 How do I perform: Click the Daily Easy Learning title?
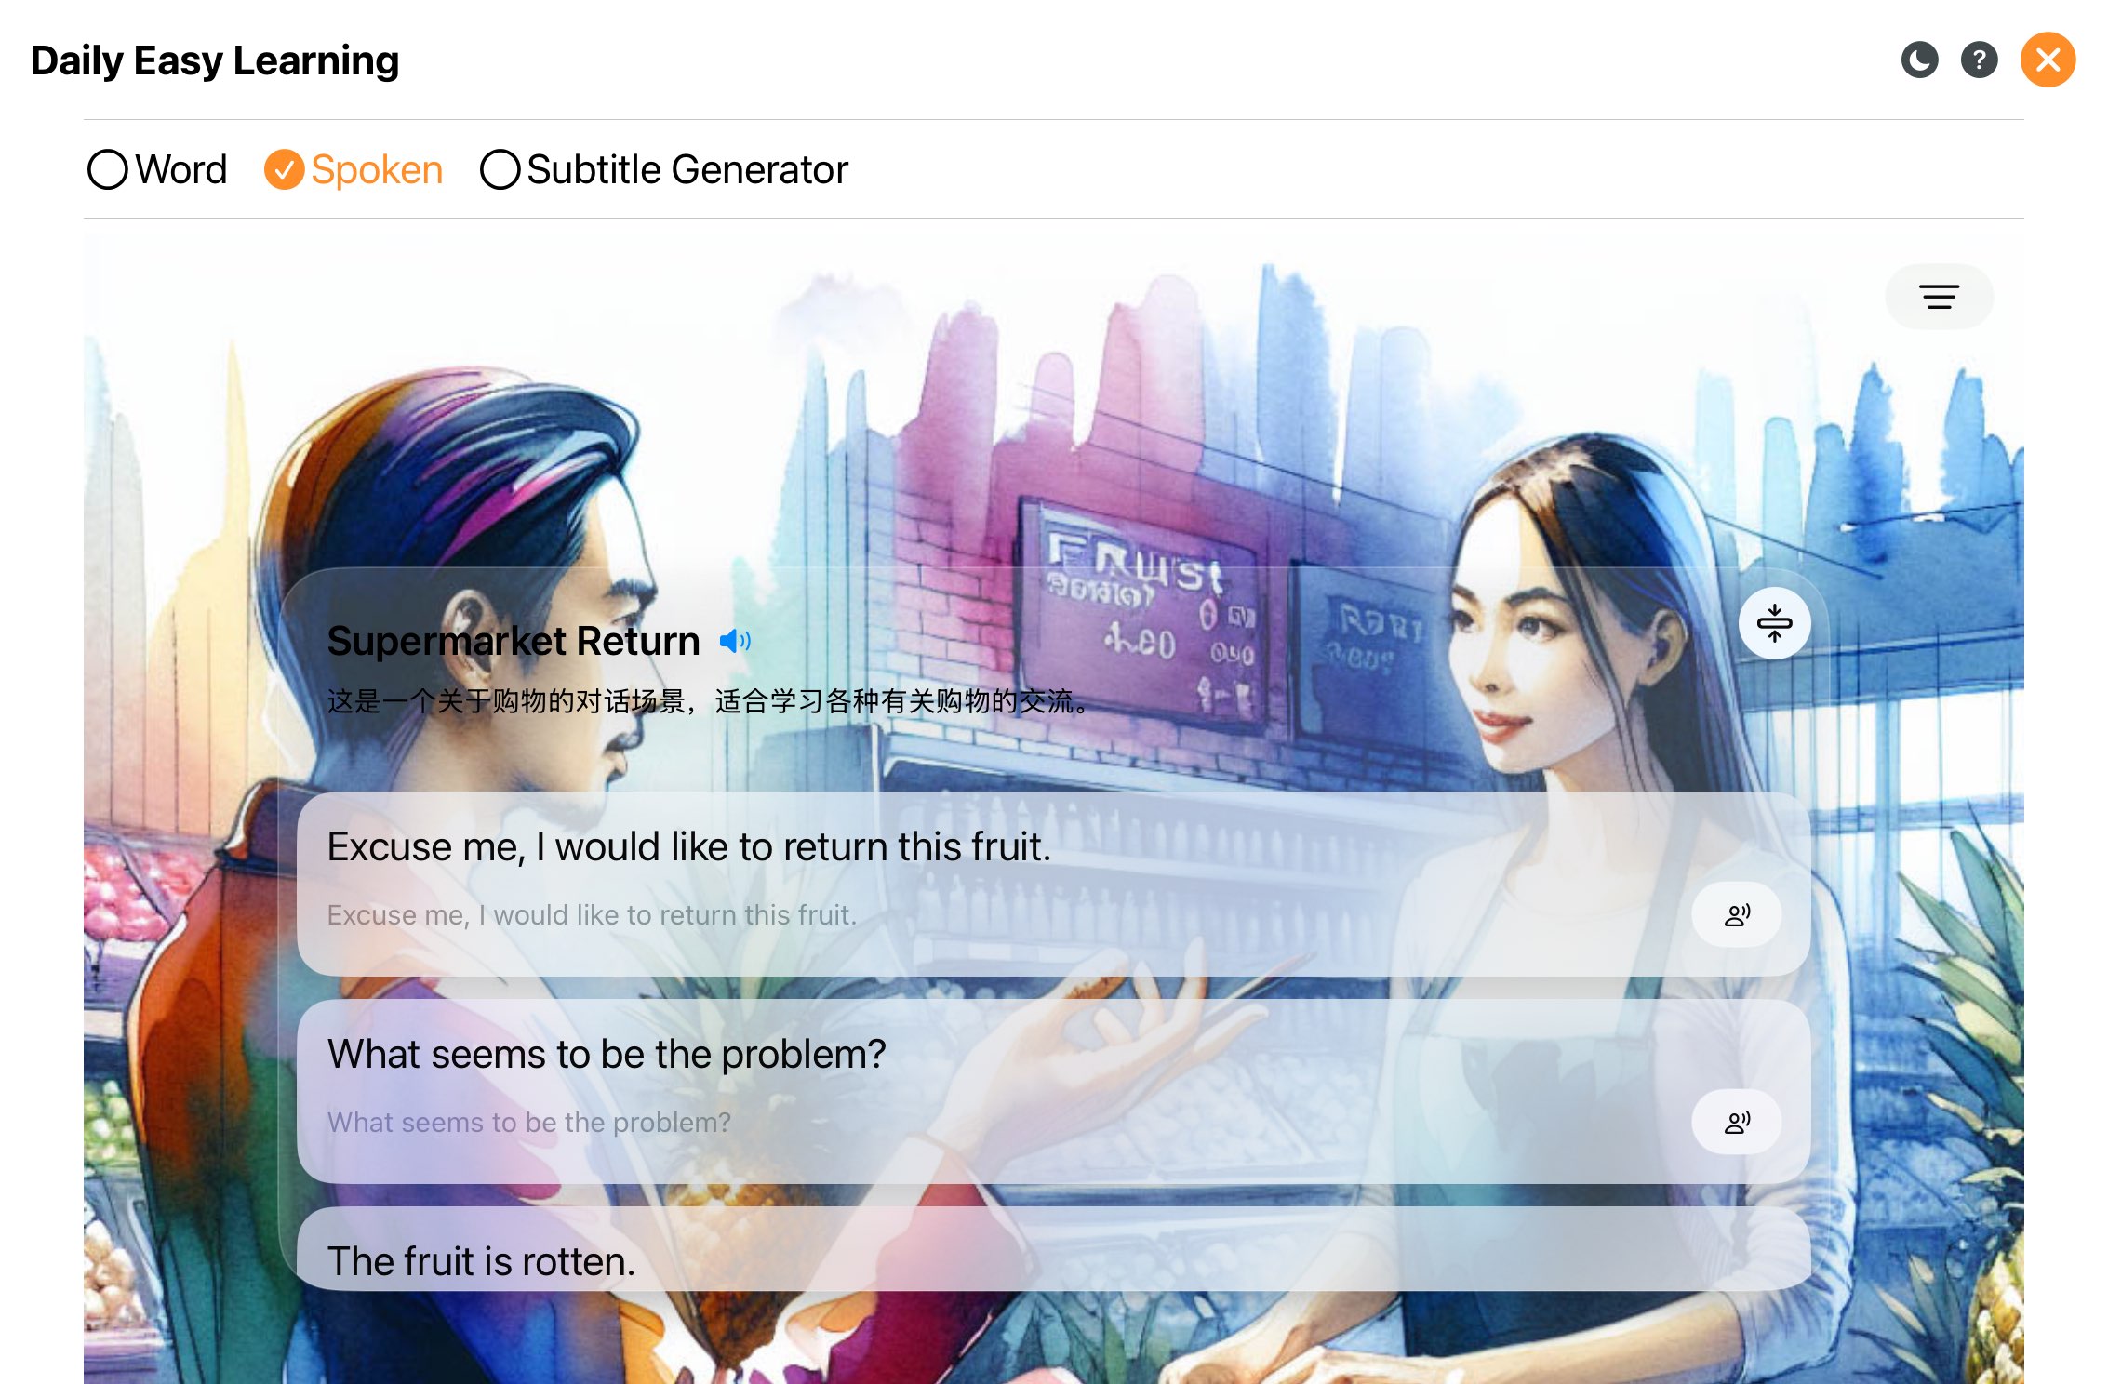[x=215, y=61]
